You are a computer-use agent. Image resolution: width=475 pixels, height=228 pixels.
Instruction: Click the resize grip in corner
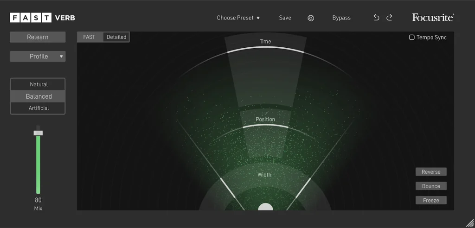point(469,223)
